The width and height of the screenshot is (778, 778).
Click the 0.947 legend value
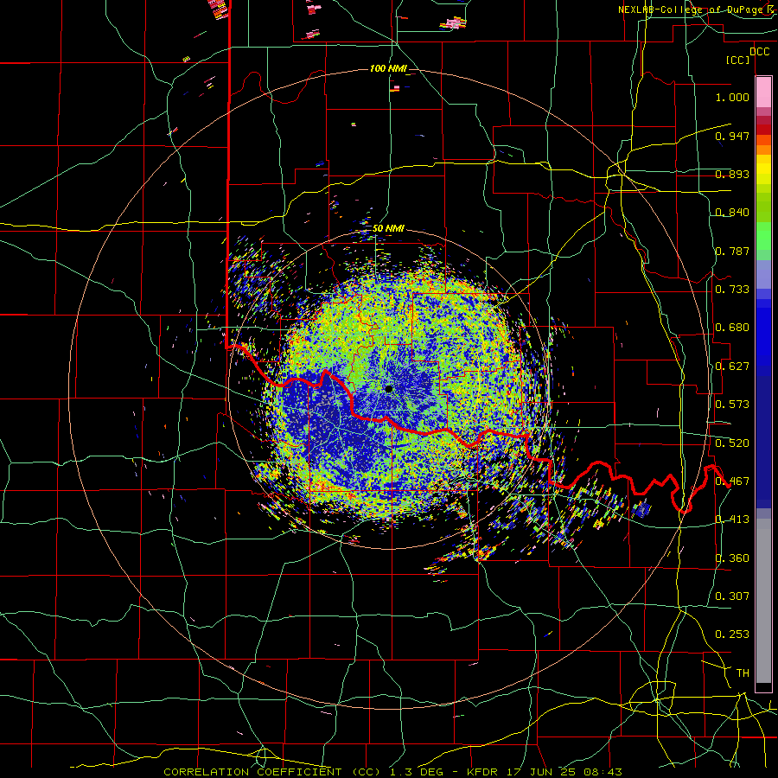click(x=732, y=136)
